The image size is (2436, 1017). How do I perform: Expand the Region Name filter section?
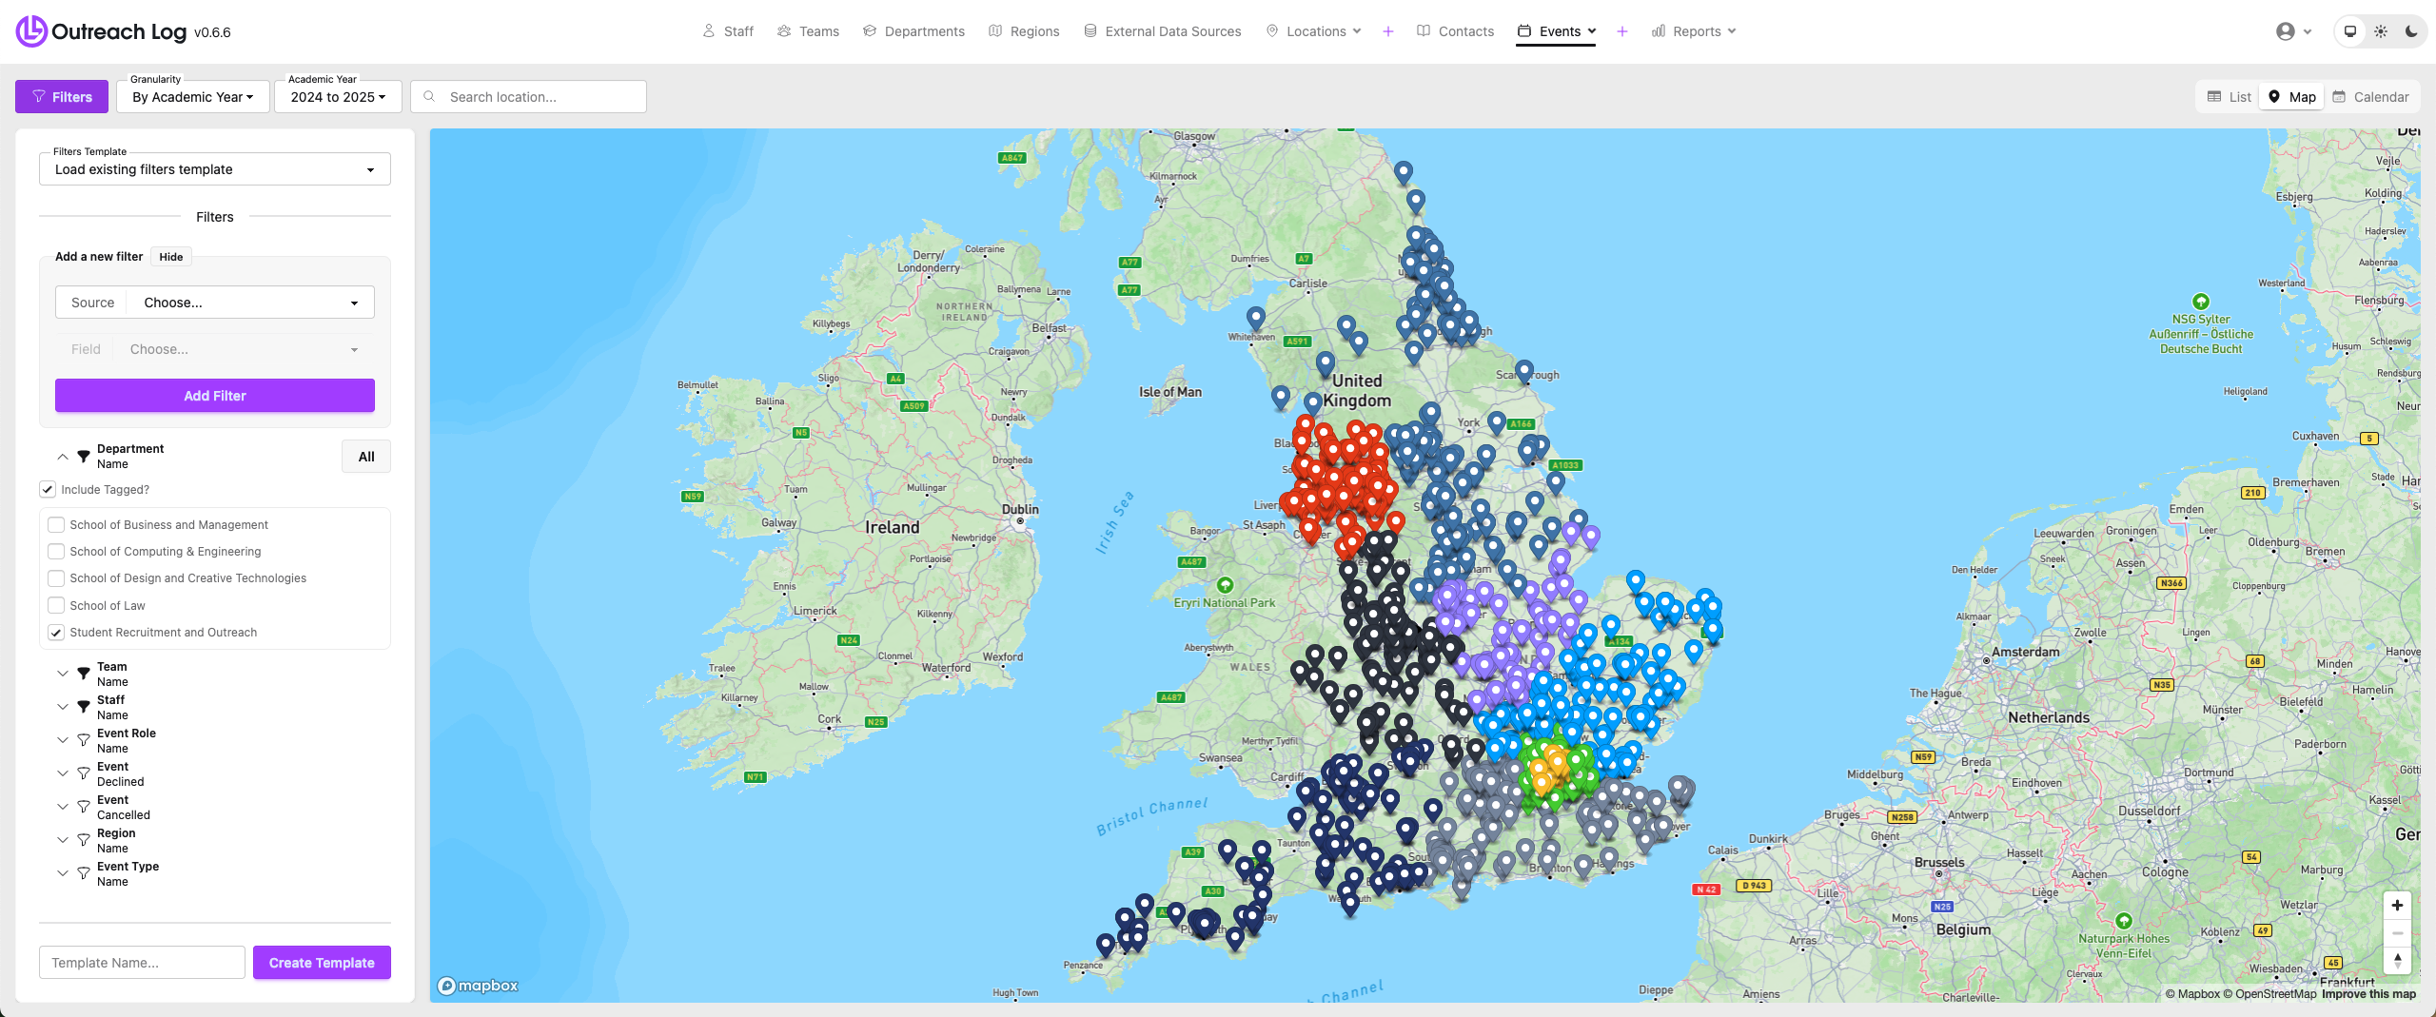pos(63,840)
